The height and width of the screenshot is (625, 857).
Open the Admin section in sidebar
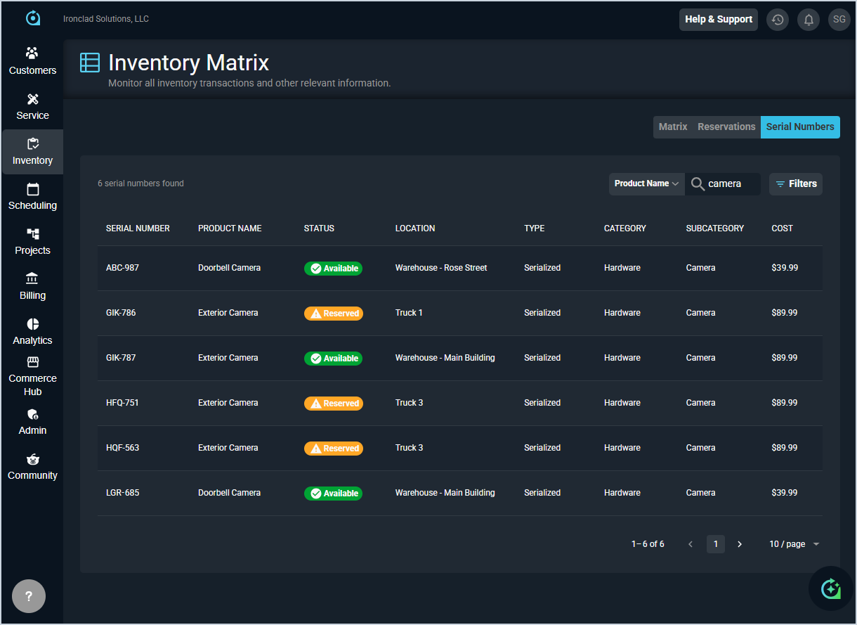tap(32, 422)
